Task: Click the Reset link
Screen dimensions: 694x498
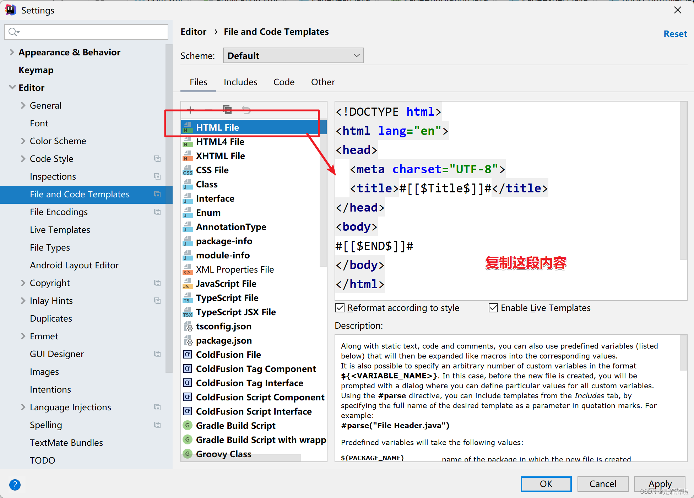Action: coord(675,34)
